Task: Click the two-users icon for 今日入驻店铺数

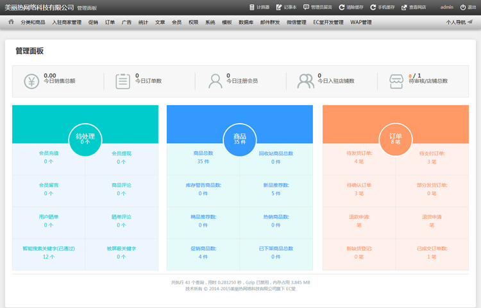Action: (305, 81)
